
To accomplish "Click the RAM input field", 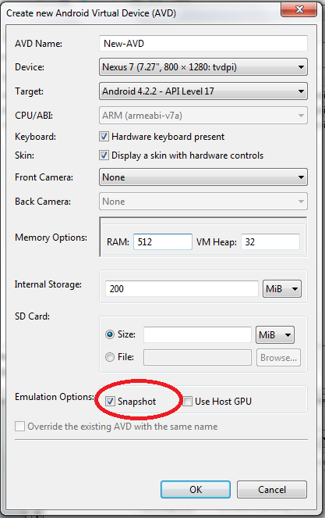I will [x=163, y=242].
